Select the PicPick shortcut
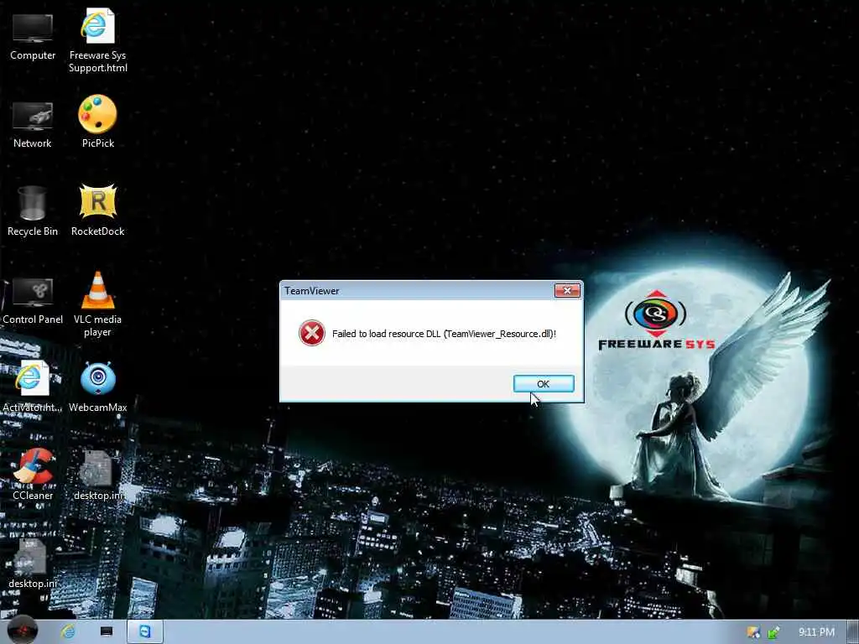The width and height of the screenshot is (859, 644). [x=98, y=122]
